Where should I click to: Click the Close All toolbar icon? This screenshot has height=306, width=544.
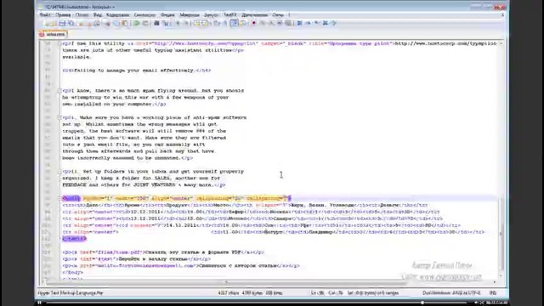point(89,23)
